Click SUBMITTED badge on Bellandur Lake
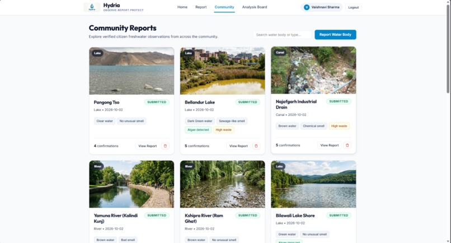451x243 pixels. click(x=248, y=102)
